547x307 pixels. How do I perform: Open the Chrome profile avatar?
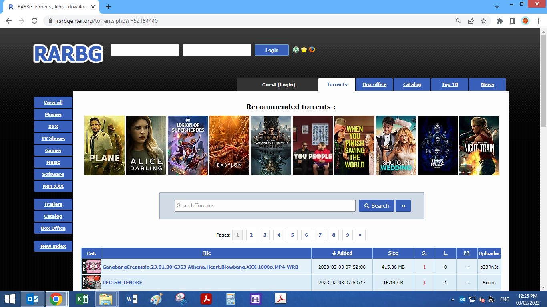[x=525, y=21]
